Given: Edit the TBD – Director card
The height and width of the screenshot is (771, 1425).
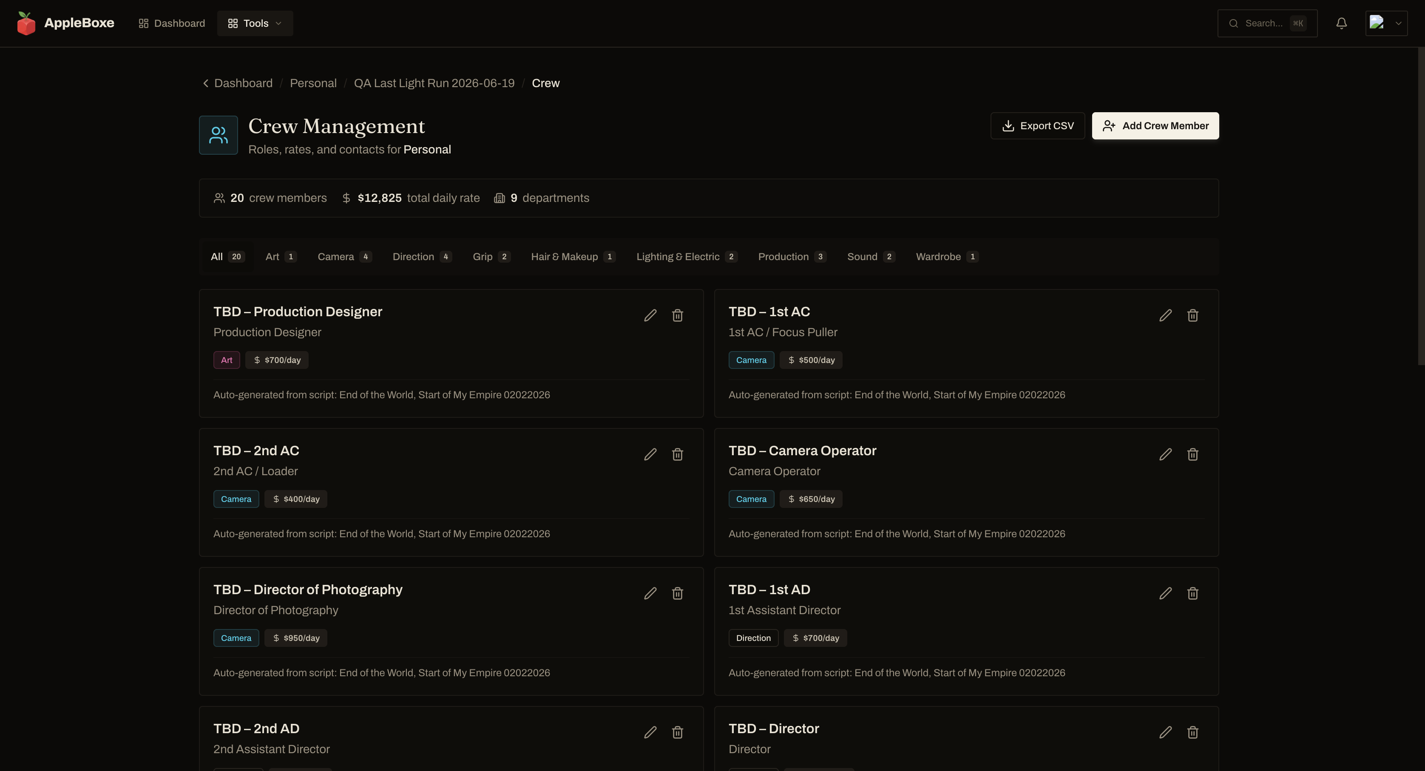Looking at the screenshot, I should (x=1165, y=732).
